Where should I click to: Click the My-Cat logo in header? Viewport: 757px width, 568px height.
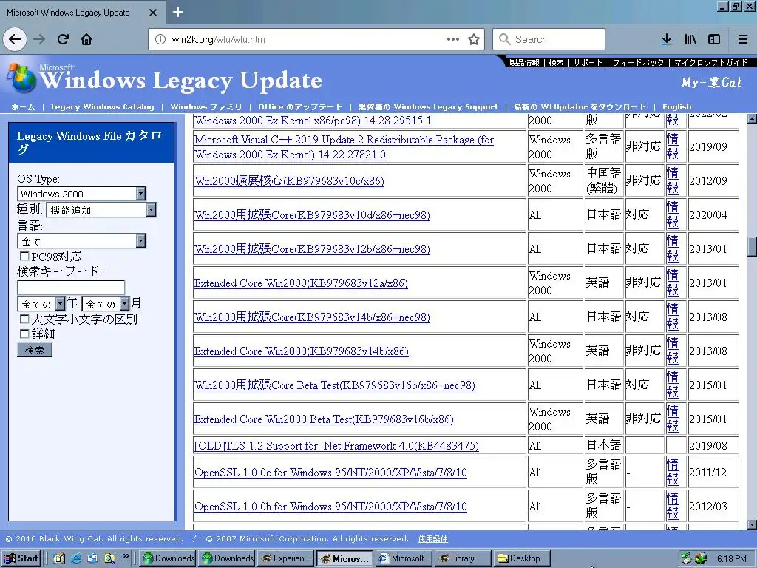(x=712, y=83)
